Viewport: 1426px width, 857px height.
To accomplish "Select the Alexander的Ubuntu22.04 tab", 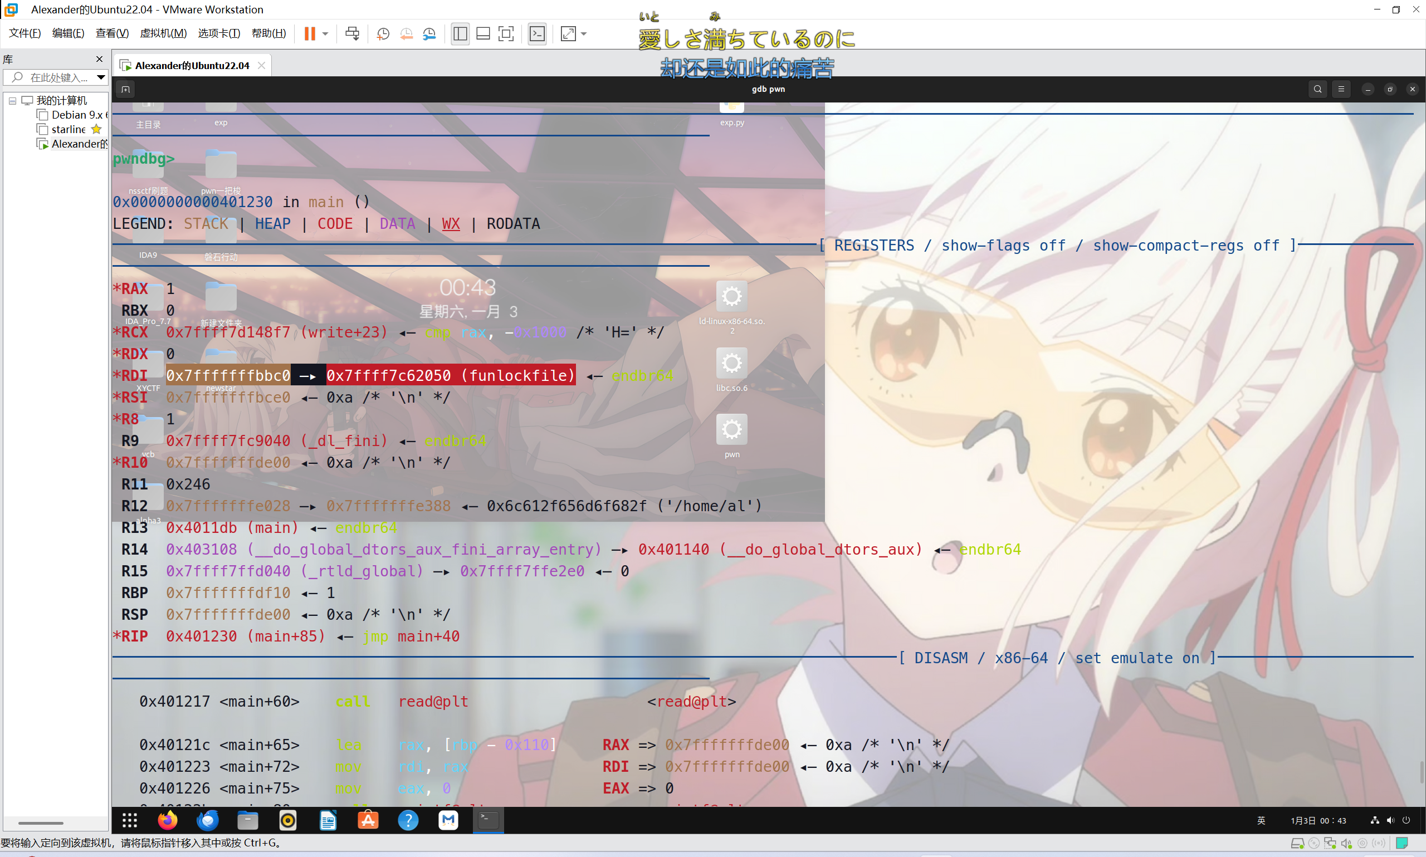I will tap(192, 65).
